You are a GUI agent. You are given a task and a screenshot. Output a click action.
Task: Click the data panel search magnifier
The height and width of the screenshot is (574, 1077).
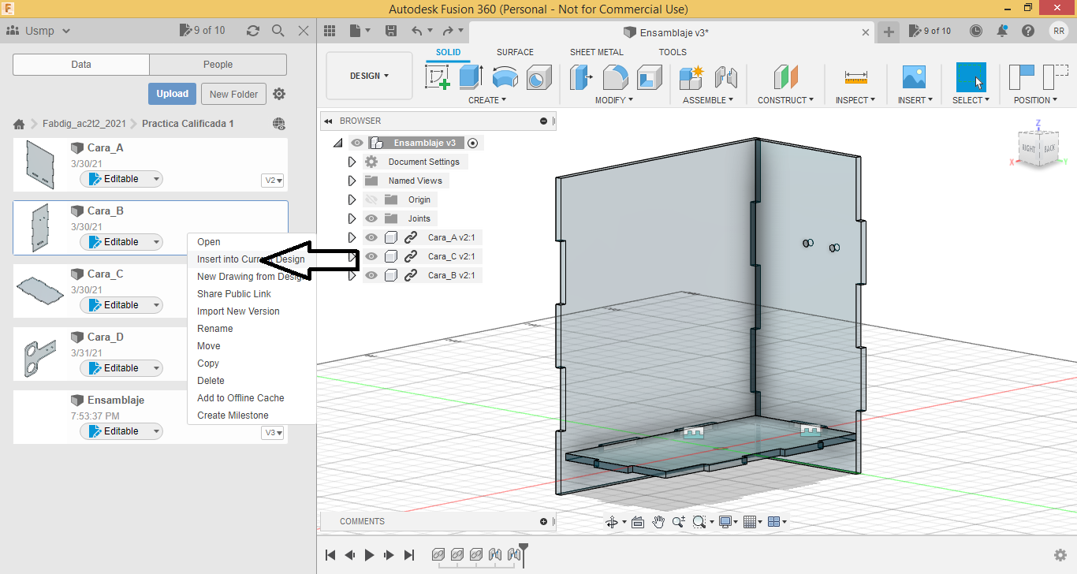[x=278, y=31]
